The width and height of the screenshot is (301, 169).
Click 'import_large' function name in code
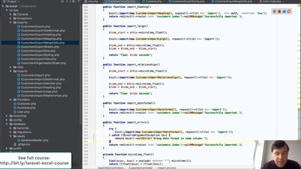136,26
